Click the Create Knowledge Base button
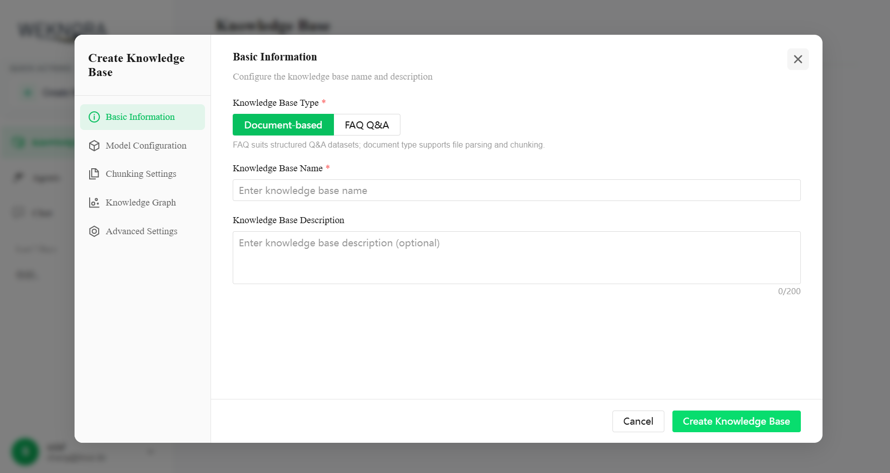Screen dimensions: 890x473 pos(736,421)
